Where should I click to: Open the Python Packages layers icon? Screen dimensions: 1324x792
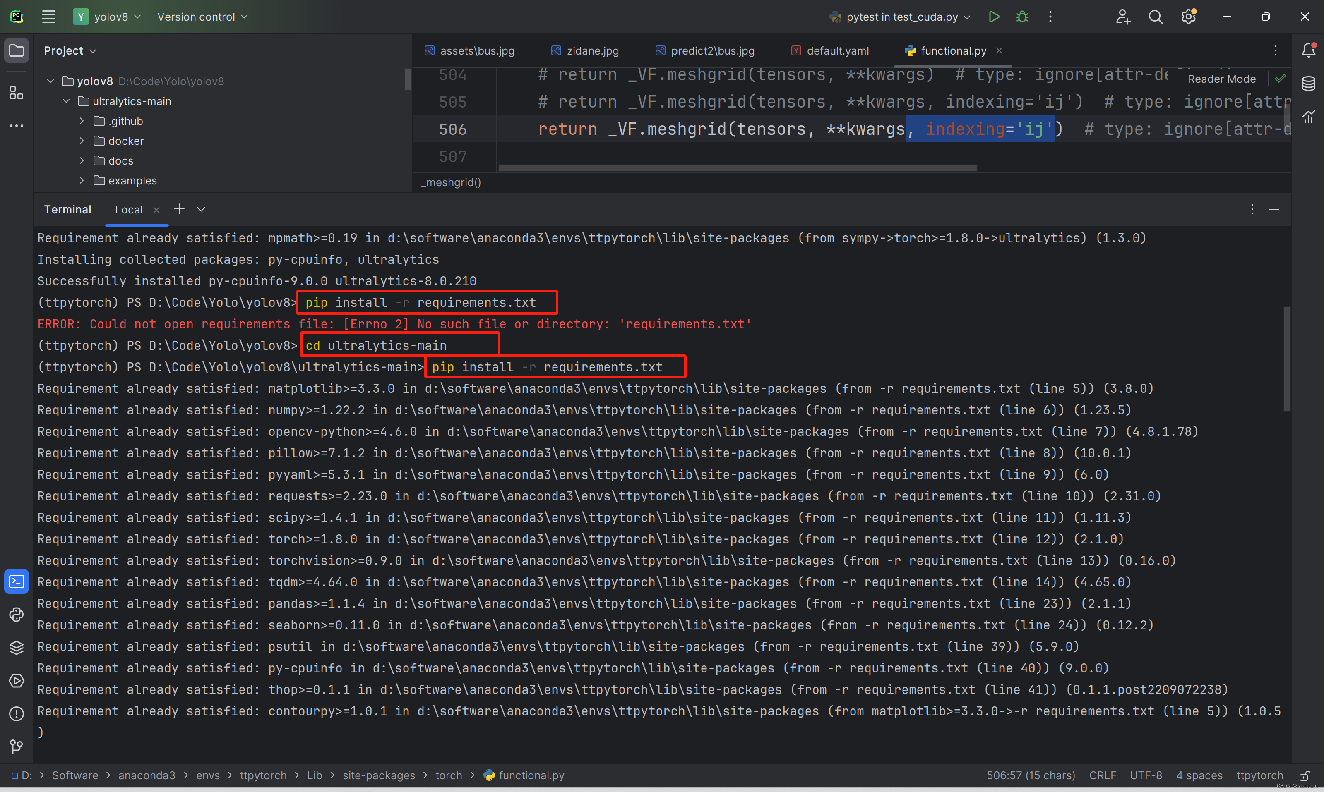(17, 647)
